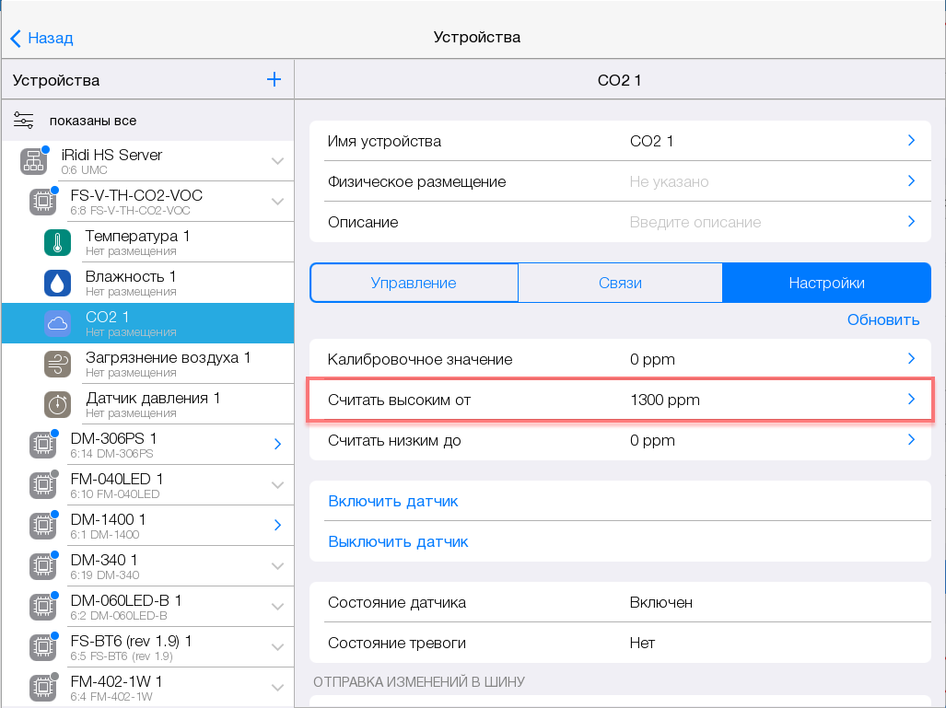946x708 pixels.
Task: Open the Считать высоким от setting
Action: click(x=620, y=399)
